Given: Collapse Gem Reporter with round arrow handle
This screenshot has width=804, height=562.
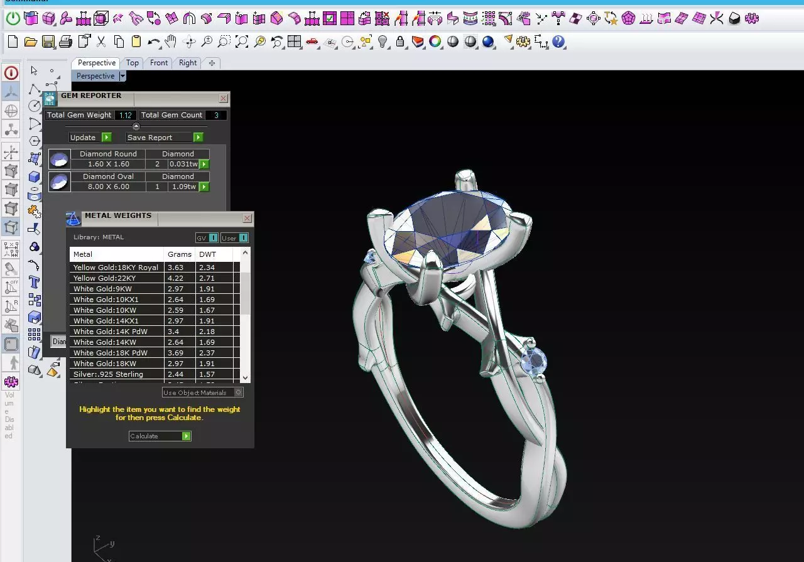Looking at the screenshot, I should [136, 126].
